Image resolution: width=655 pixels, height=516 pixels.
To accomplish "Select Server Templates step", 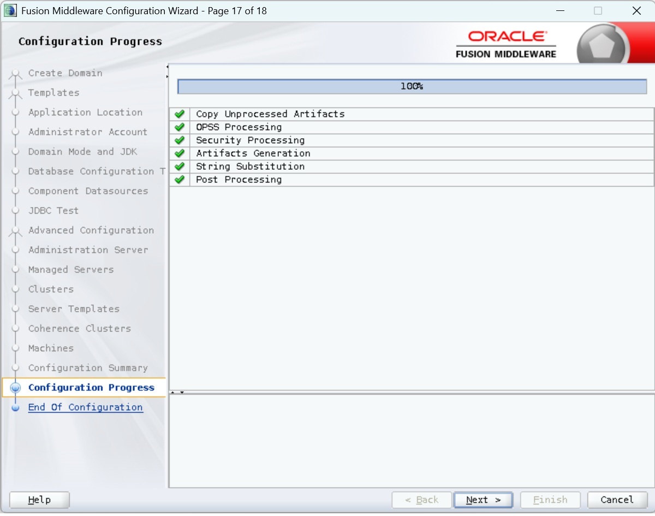I will (74, 309).
